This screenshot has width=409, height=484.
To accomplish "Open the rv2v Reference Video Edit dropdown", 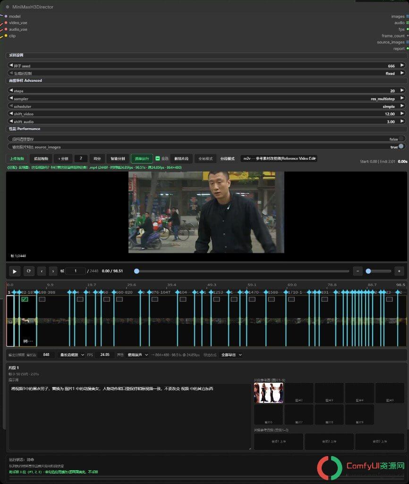I will tap(279, 158).
